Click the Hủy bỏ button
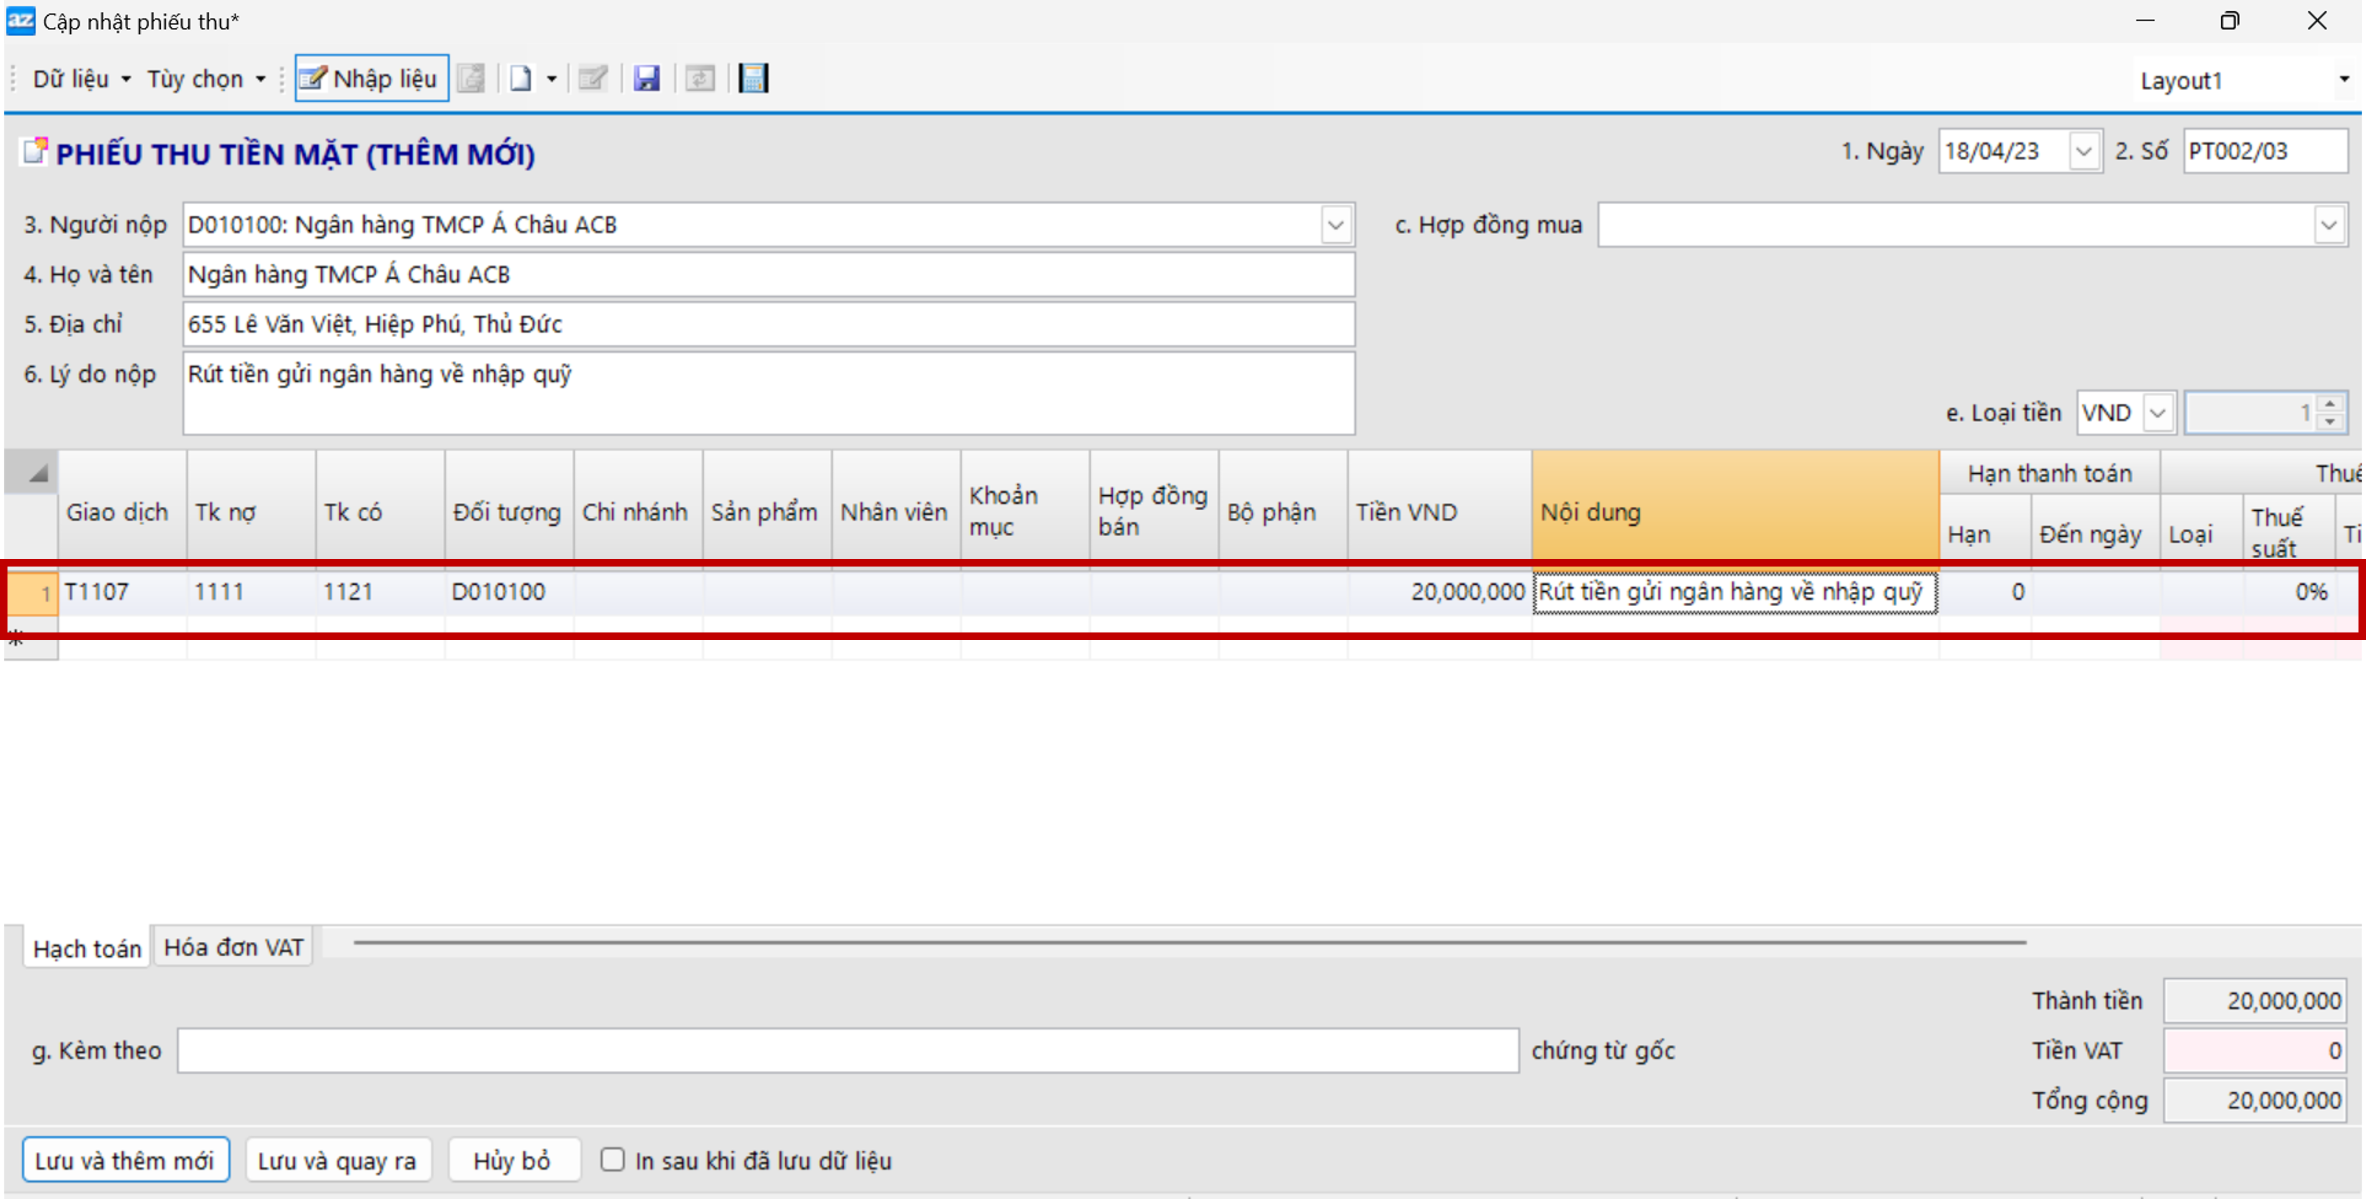This screenshot has height=1199, width=2366. [x=512, y=1160]
